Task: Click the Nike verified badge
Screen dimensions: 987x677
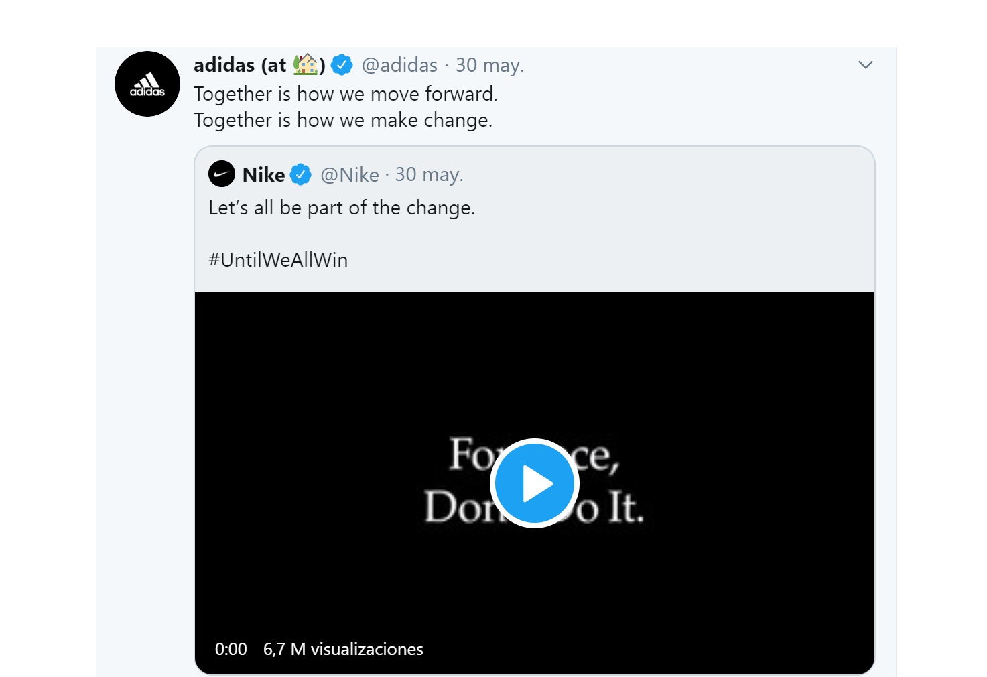Action: point(301,174)
